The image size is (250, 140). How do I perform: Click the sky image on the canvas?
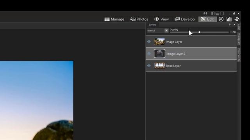[36, 100]
